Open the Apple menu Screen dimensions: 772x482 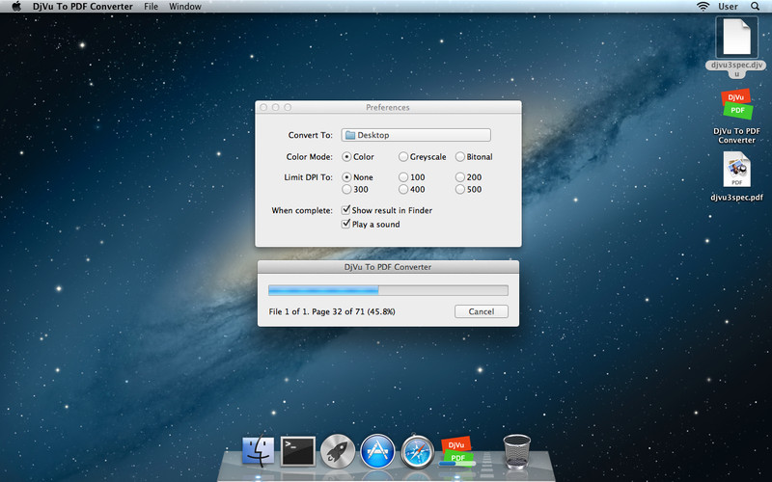[x=16, y=7]
